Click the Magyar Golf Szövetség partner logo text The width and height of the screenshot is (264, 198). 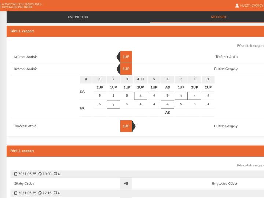coord(22,5)
